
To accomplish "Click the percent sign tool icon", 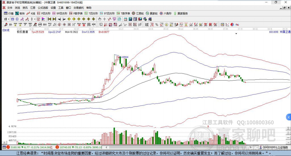I will click(x=157, y=25).
